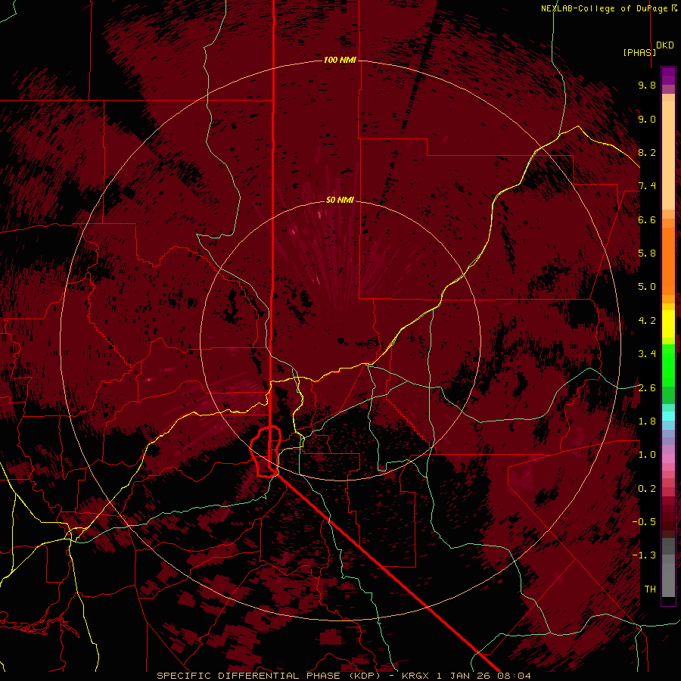Pick the yellow segment of the color bar
Viewport: 681px width, 681px height.
pyautogui.click(x=668, y=324)
